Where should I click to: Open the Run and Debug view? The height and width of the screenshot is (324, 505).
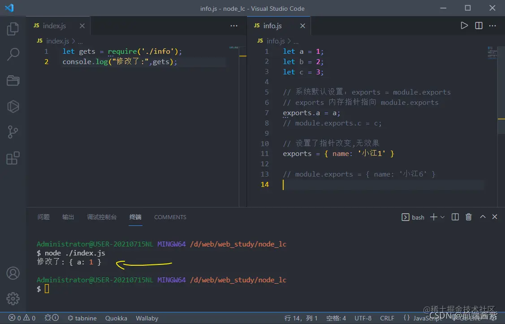(x=13, y=106)
